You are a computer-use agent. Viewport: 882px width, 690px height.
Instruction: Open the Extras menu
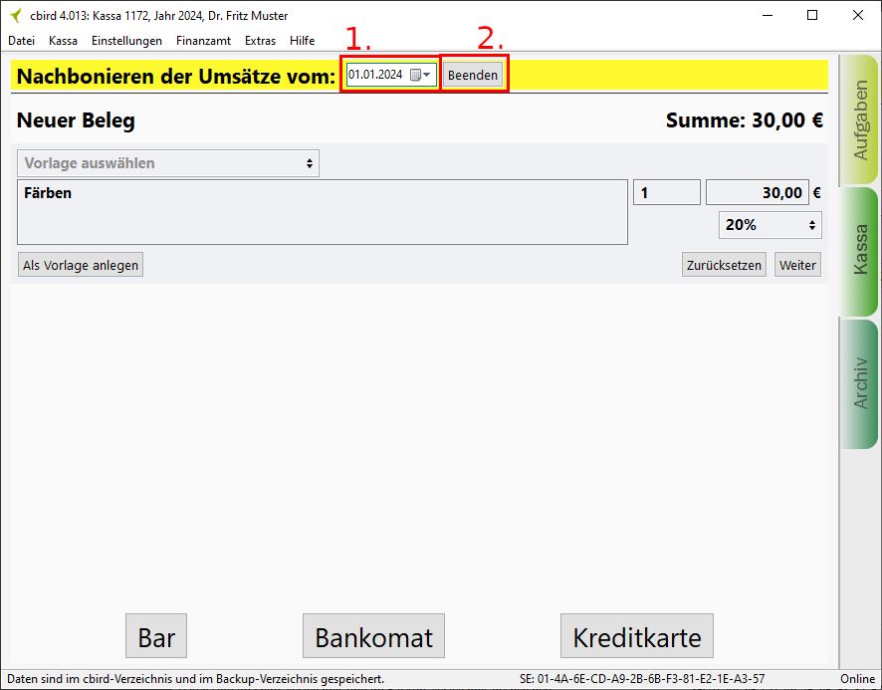click(x=260, y=41)
